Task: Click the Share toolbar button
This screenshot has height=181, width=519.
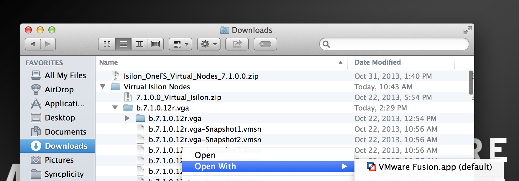Action: click(x=237, y=44)
